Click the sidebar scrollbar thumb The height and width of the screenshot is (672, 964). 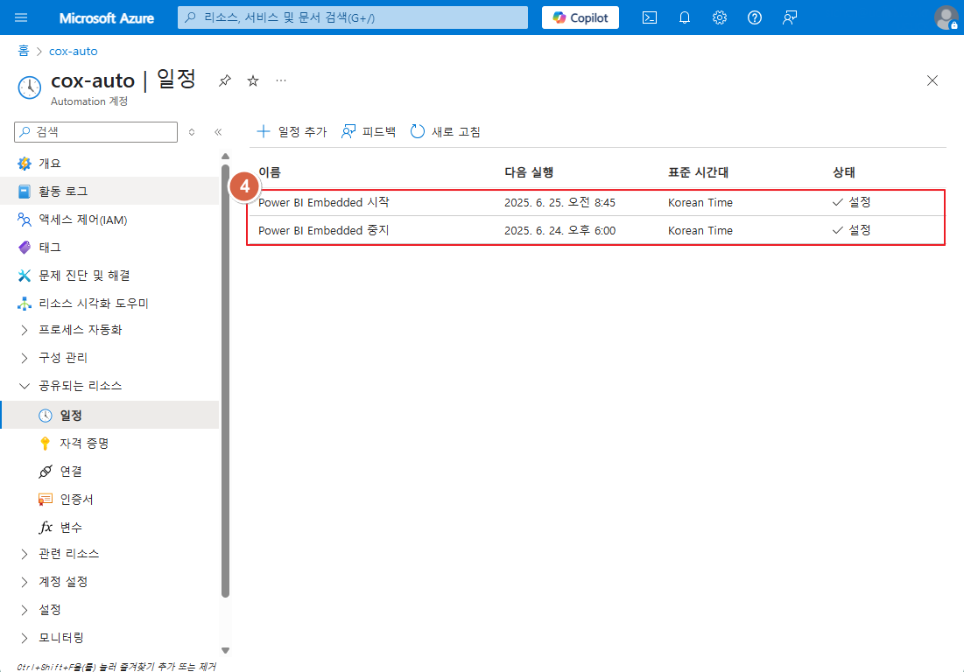(x=225, y=381)
